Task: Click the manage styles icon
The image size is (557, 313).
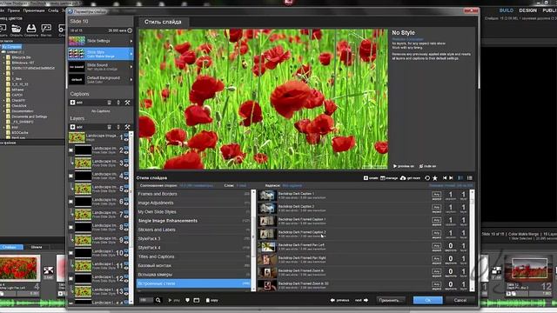Action: click(x=383, y=177)
